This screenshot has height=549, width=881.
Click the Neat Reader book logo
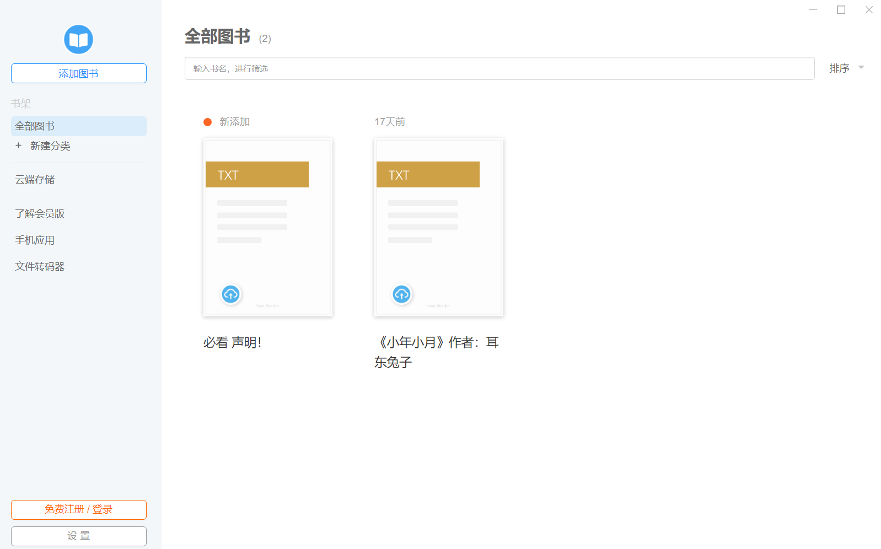(78, 40)
